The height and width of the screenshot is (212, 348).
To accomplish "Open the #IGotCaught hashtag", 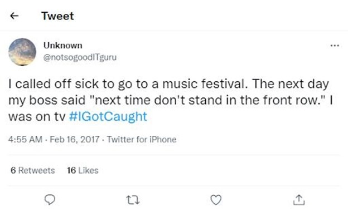I will (x=108, y=116).
